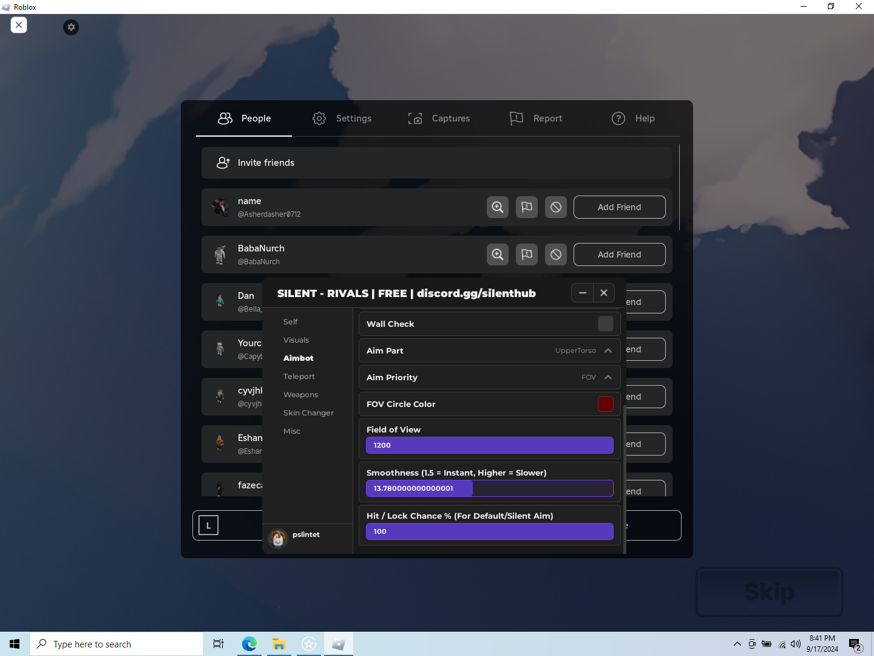
Task: Click the active Roblox taskbar icon
Action: (339, 644)
